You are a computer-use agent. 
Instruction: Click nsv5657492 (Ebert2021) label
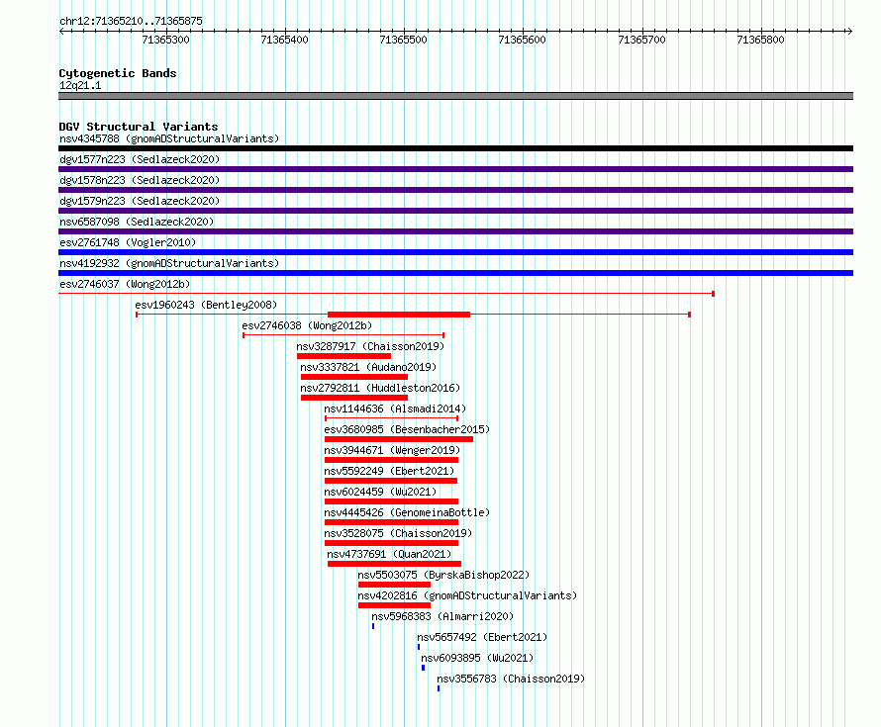point(481,637)
